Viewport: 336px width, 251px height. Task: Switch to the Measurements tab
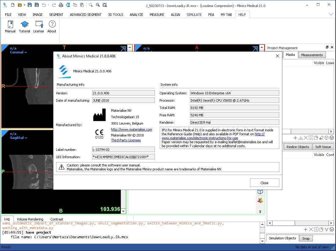pos(312,55)
